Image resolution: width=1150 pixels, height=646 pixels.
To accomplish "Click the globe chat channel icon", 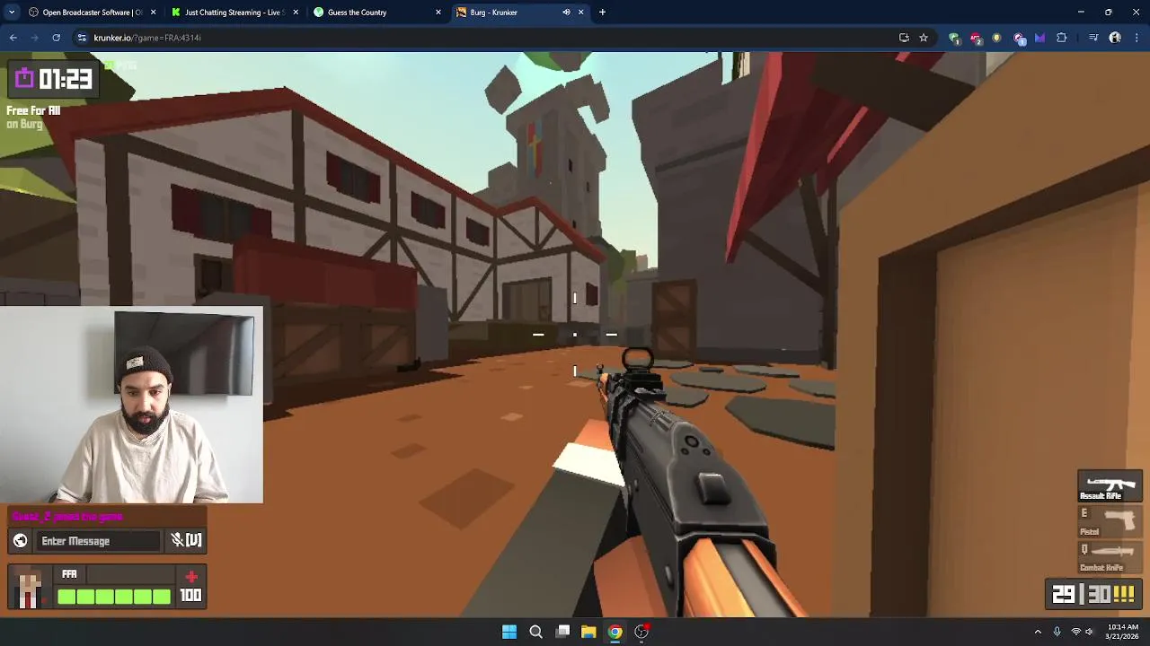I will click(20, 540).
